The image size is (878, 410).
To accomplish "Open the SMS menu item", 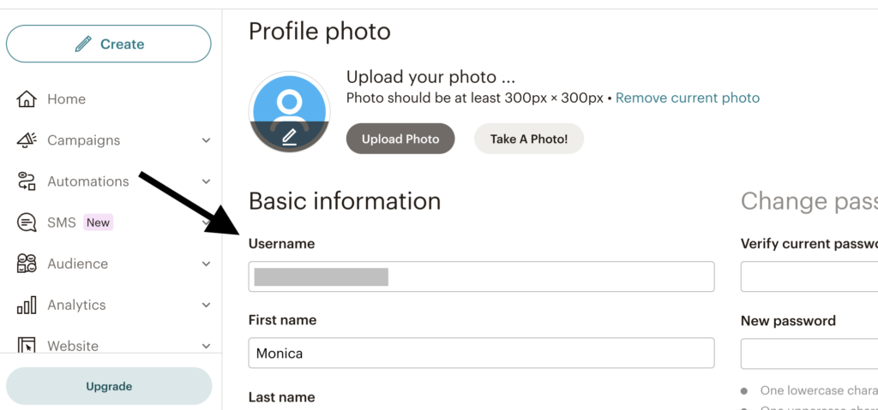I will [62, 223].
